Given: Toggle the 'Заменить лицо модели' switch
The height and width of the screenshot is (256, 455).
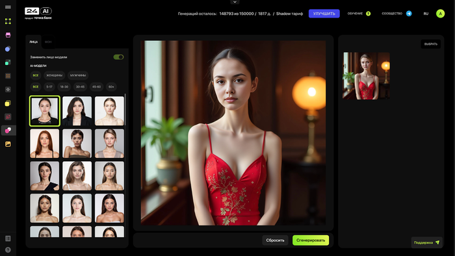Looking at the screenshot, I should tap(118, 57).
